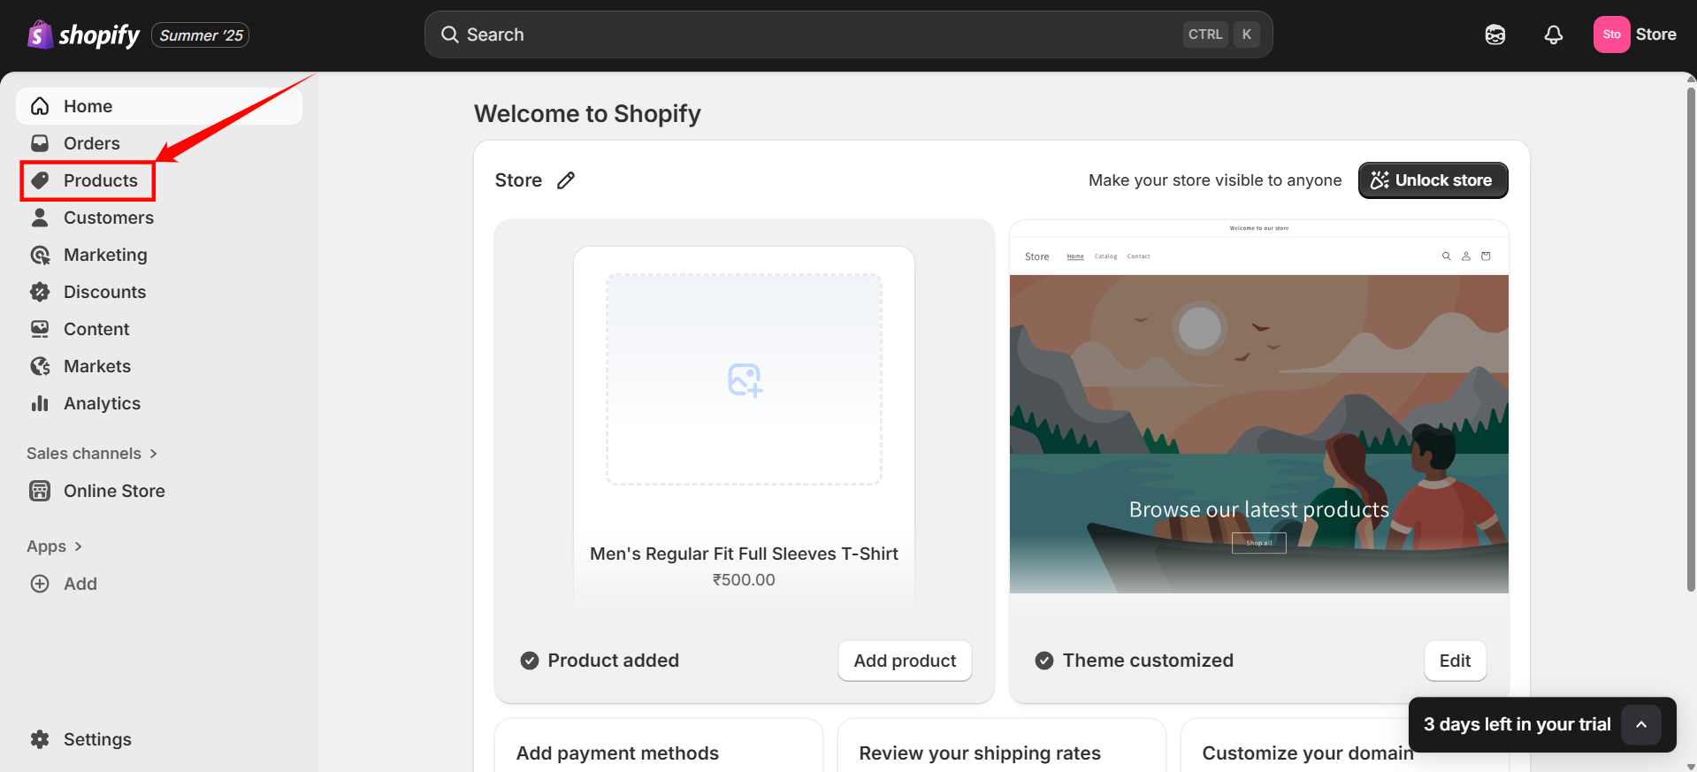The height and width of the screenshot is (772, 1697).
Task: Open the notifications bell
Action: (1554, 34)
